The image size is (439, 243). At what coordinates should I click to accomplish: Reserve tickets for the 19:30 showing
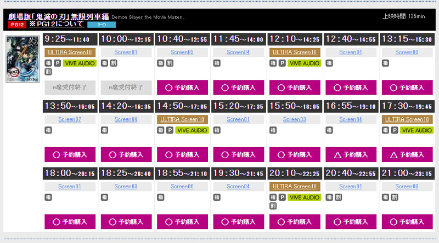(x=238, y=222)
